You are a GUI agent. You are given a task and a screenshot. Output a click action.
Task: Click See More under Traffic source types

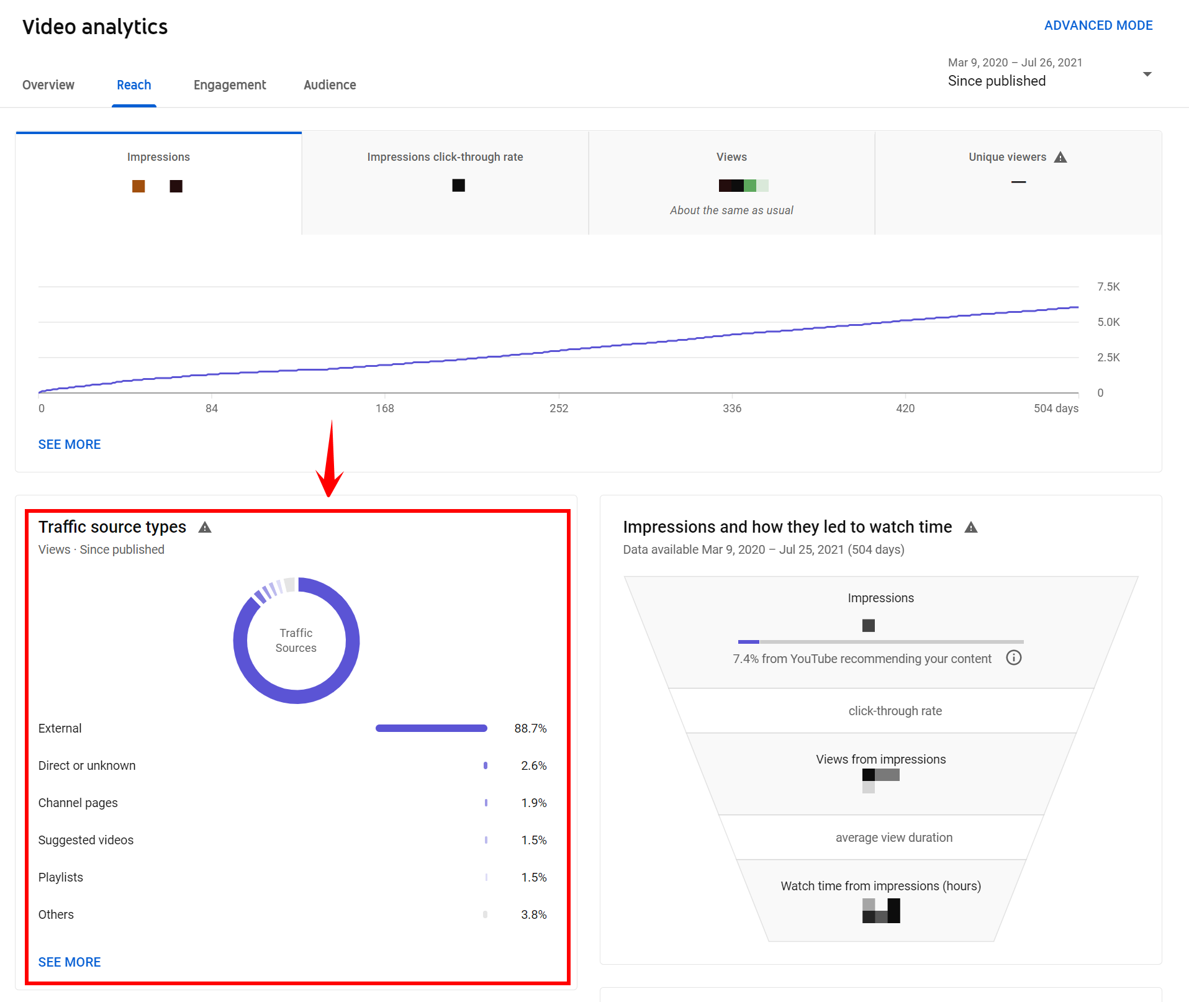(x=70, y=962)
